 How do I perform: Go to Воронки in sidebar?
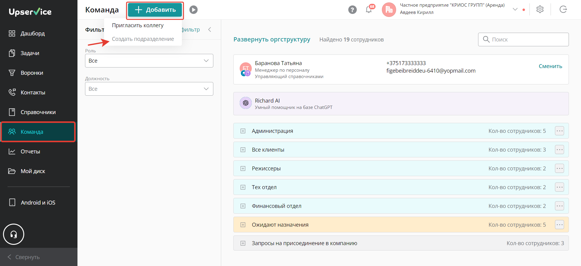pyautogui.click(x=38, y=73)
